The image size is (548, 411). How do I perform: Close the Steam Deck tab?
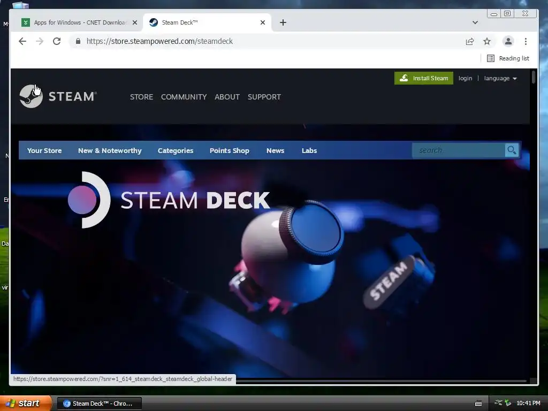click(x=263, y=22)
